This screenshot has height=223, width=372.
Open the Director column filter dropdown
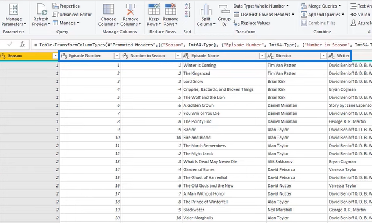(324, 56)
